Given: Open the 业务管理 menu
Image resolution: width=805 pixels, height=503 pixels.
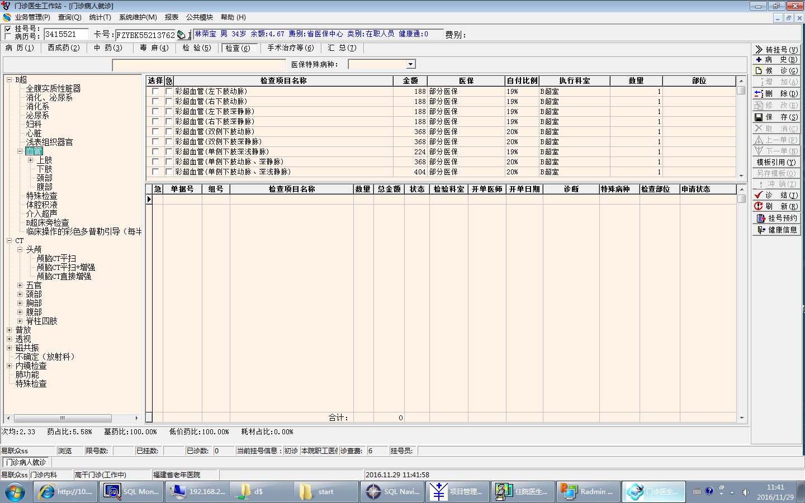Looking at the screenshot, I should tap(32, 17).
